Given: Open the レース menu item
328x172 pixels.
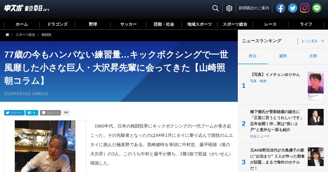Looking at the screenshot, I should point(271,24).
